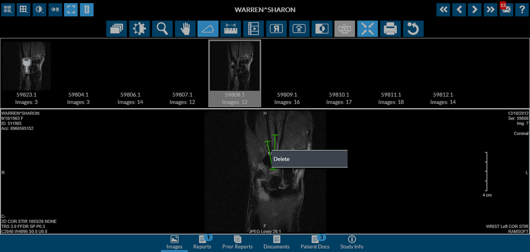
Task: Go to next image with single arrow
Action: tap(474, 10)
